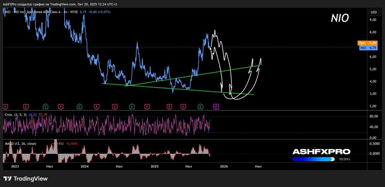The height and width of the screenshot is (187, 385).
Task: Click the Стох. (3, 5, 3) indicator legend
Action: pos(15,114)
